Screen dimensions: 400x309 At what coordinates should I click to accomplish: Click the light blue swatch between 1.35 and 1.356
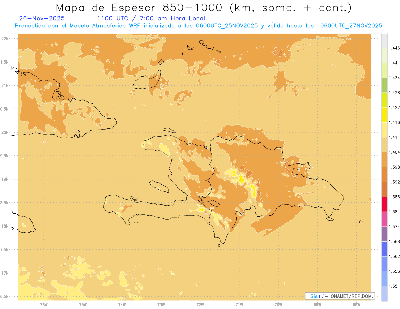[x=384, y=279]
